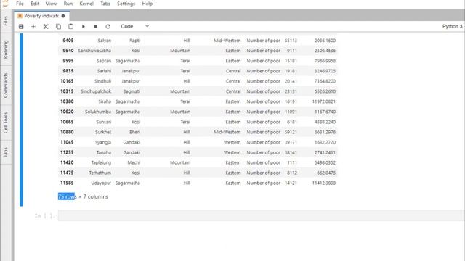This screenshot has width=465, height=261.
Task: Save the notebook with the disk icon
Action: 21,27
